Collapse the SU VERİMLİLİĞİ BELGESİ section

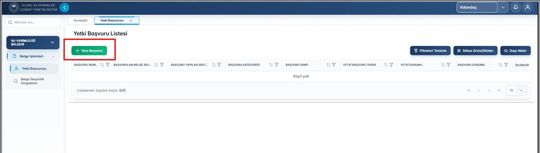pyautogui.click(x=33, y=42)
